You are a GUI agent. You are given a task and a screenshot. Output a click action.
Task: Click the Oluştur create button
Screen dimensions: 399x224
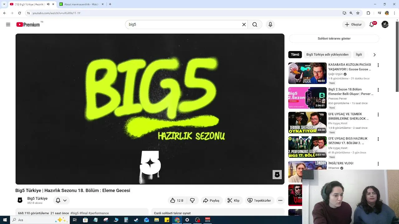point(353,25)
